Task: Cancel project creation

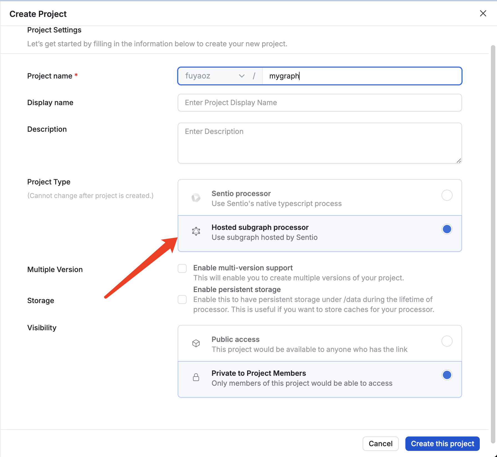Action: point(380,444)
